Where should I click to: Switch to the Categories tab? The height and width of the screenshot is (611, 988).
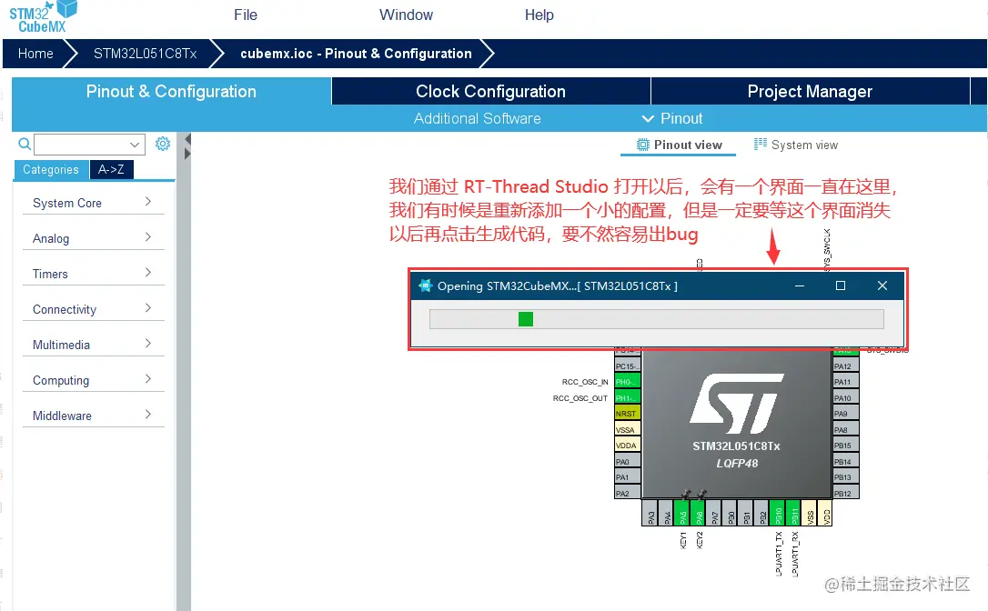pyautogui.click(x=51, y=169)
